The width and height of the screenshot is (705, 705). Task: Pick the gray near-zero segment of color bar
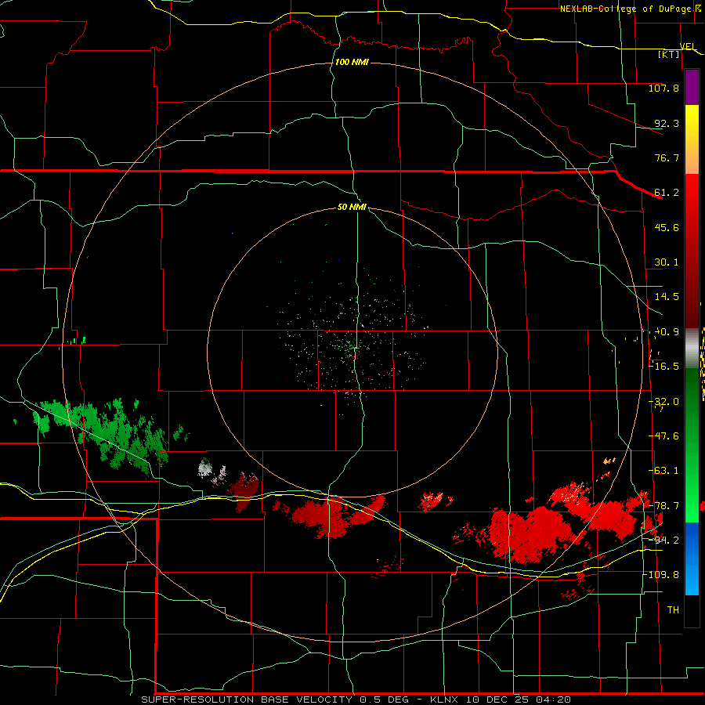692,348
